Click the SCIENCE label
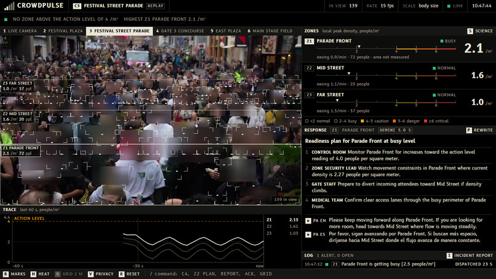496x279 pixels. 484,31
